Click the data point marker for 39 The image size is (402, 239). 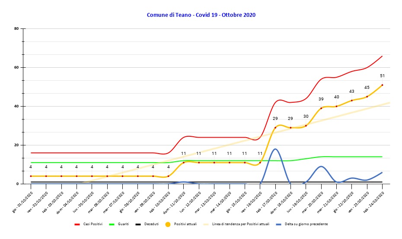pos(321,108)
